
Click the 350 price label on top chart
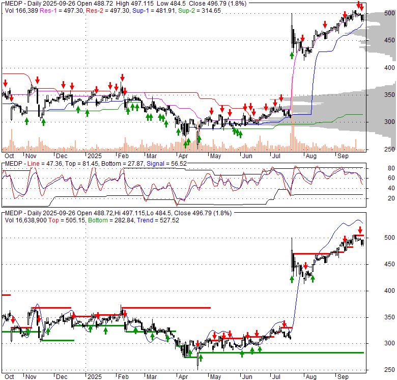coord(389,95)
